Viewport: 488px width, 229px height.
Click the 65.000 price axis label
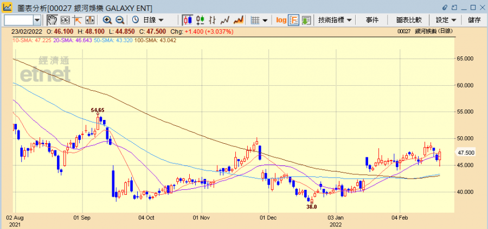tap(466, 59)
